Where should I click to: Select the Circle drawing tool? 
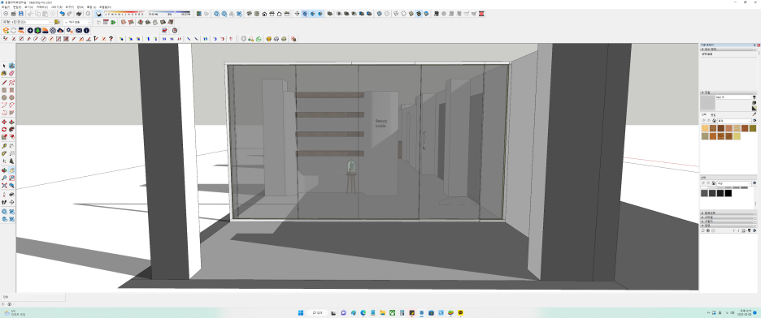click(x=4, y=97)
